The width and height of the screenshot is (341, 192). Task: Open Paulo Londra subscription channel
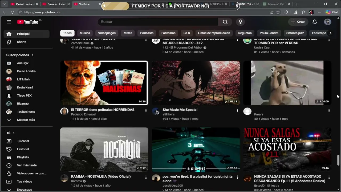coord(26,71)
